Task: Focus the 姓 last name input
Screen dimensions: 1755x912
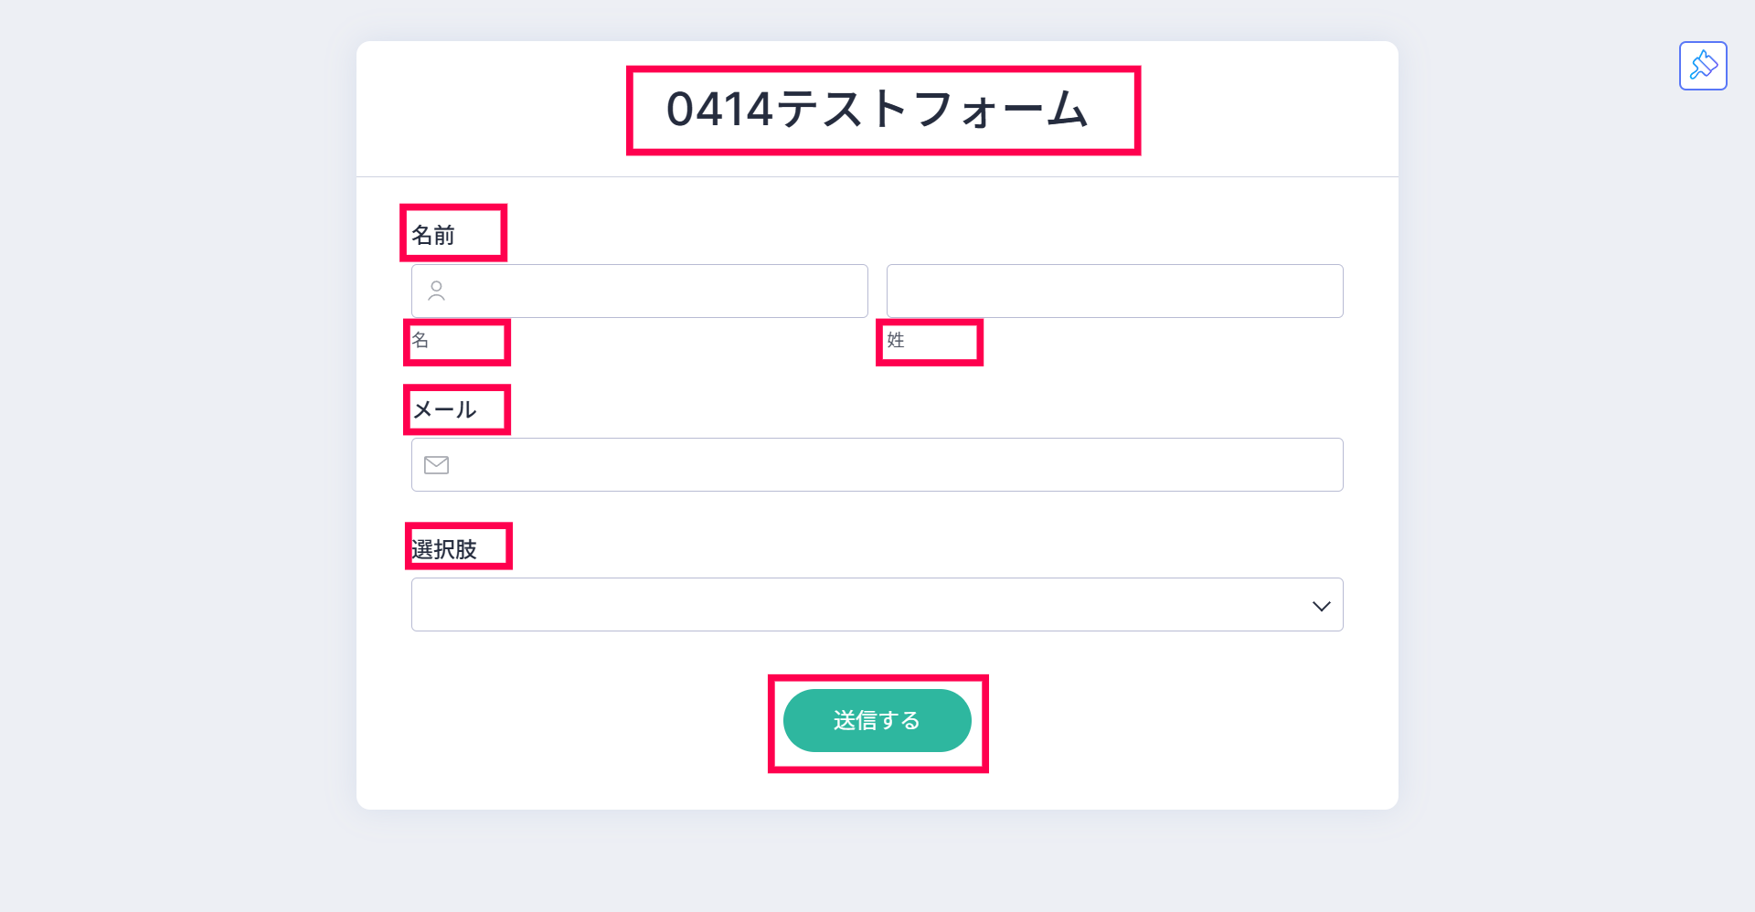Action: (x=1114, y=292)
